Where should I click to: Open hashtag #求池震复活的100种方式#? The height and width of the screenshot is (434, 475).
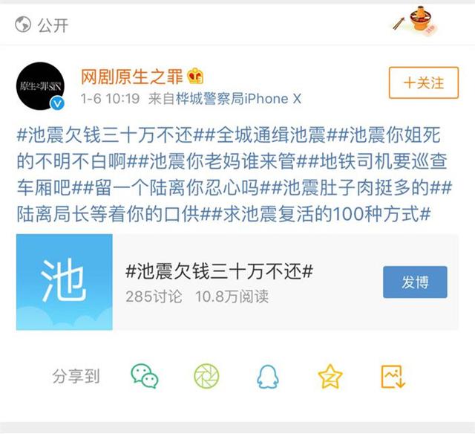[x=321, y=214]
